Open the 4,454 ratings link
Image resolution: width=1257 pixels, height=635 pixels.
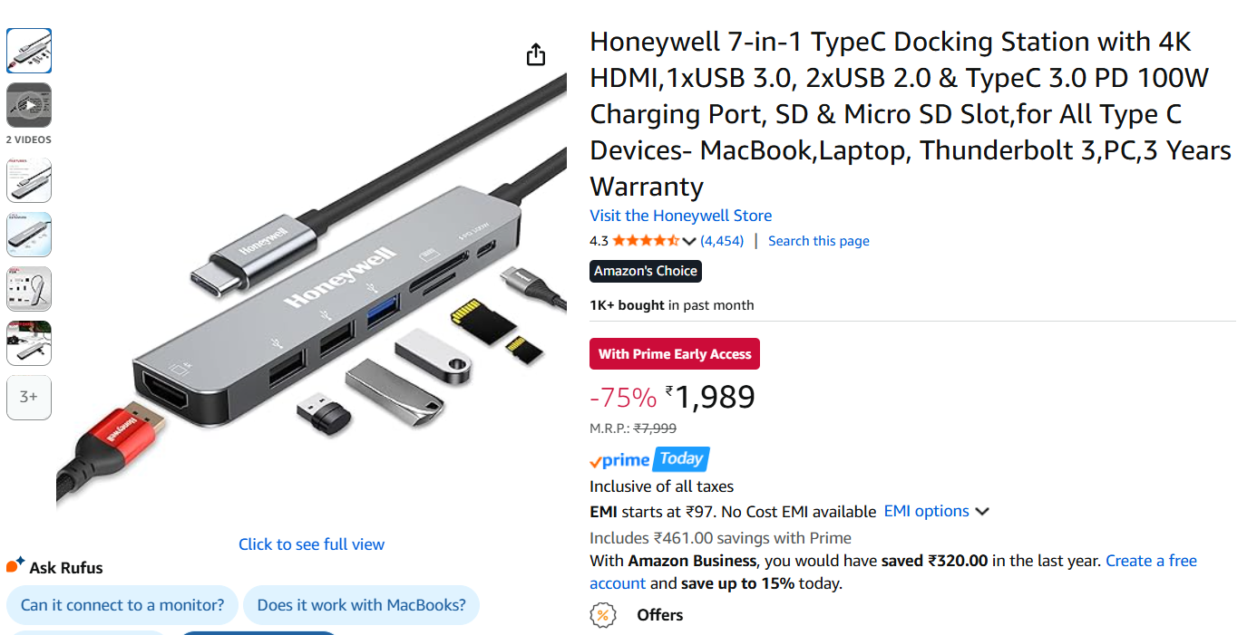point(722,241)
